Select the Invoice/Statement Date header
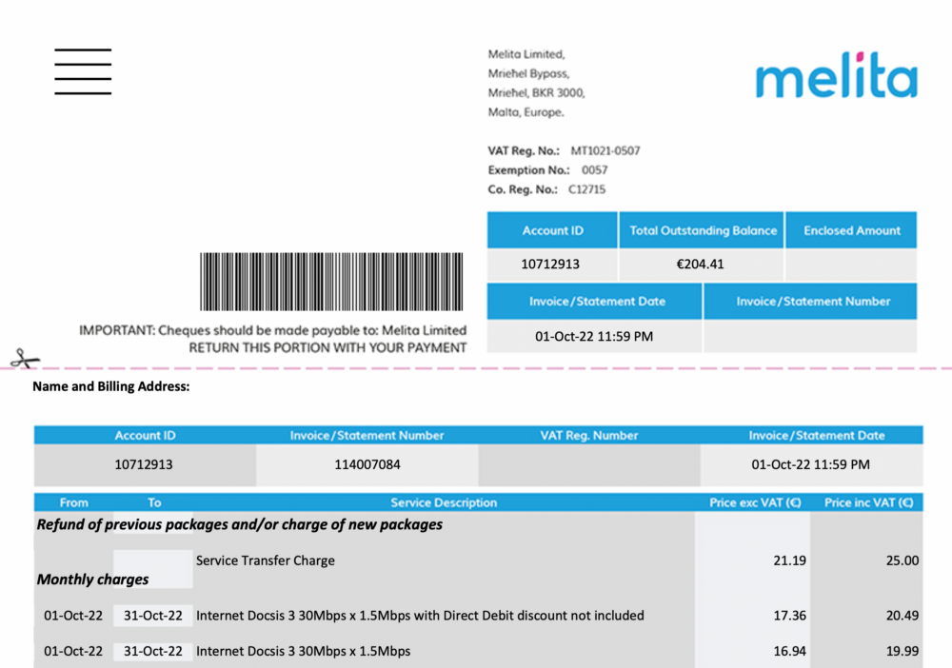The height and width of the screenshot is (668, 952). (x=594, y=301)
